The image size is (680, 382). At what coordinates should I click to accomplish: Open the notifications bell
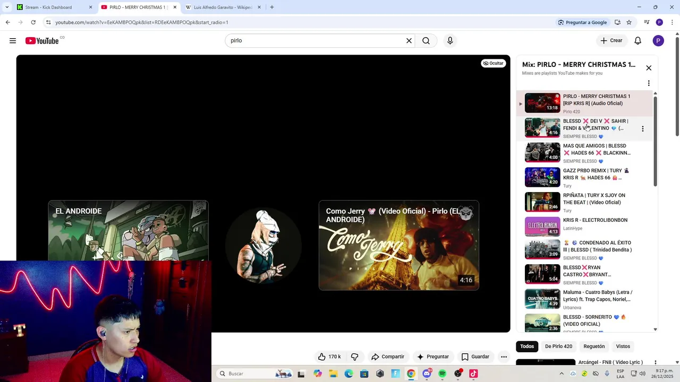click(x=638, y=41)
